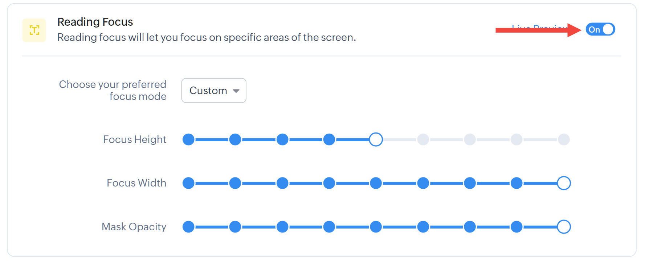The height and width of the screenshot is (264, 649).
Task: Set Focus Height to the third stop
Action: click(x=282, y=139)
